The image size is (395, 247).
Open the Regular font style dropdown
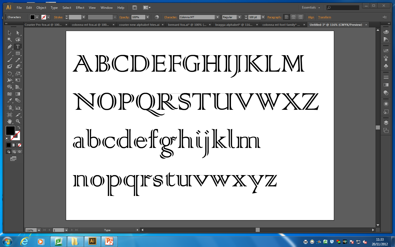point(239,17)
